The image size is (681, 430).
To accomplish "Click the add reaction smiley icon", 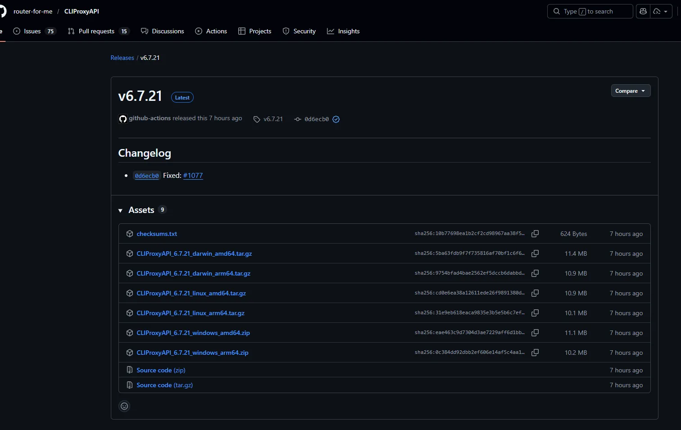I will pyautogui.click(x=124, y=406).
